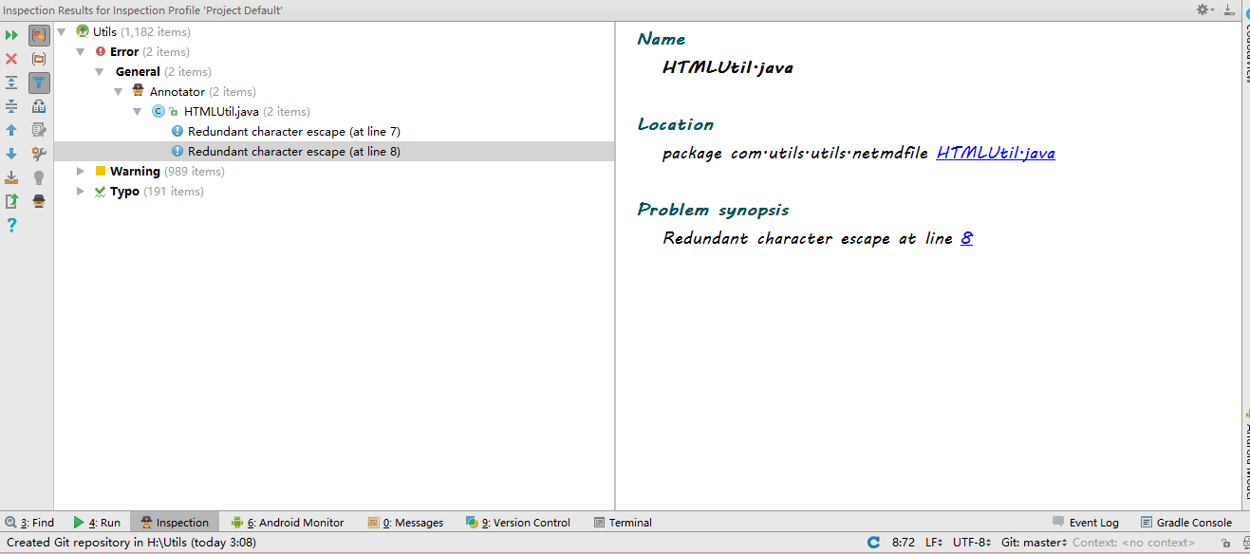Screen dimensions: 1250x554
Task: Click Context: <no context> in status bar
Action: [x=1133, y=543]
